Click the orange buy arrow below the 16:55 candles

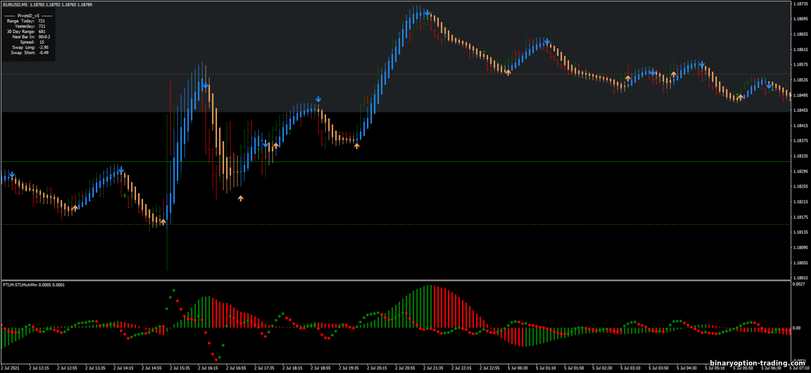click(x=241, y=198)
